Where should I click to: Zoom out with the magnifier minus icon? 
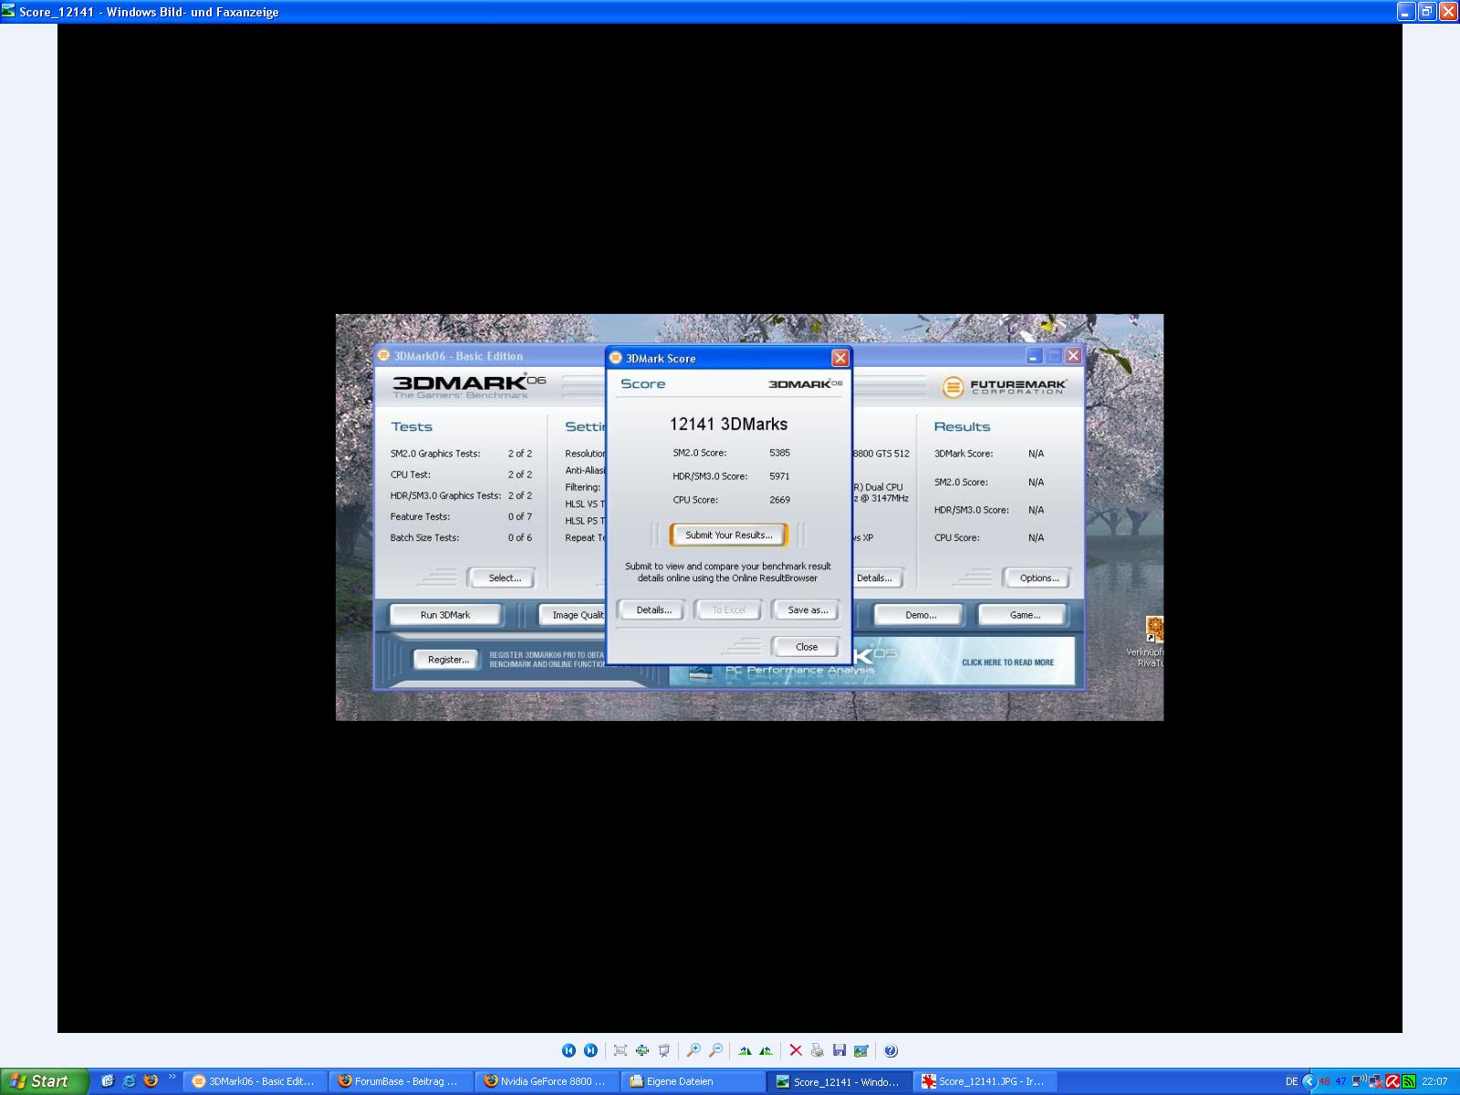click(x=716, y=1050)
